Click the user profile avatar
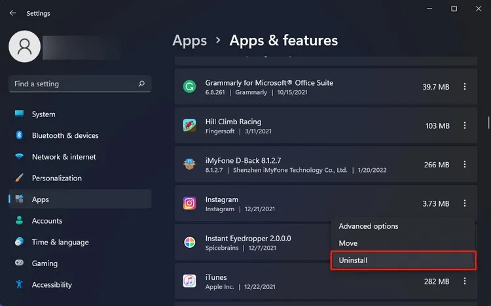The width and height of the screenshot is (491, 306). [x=25, y=46]
